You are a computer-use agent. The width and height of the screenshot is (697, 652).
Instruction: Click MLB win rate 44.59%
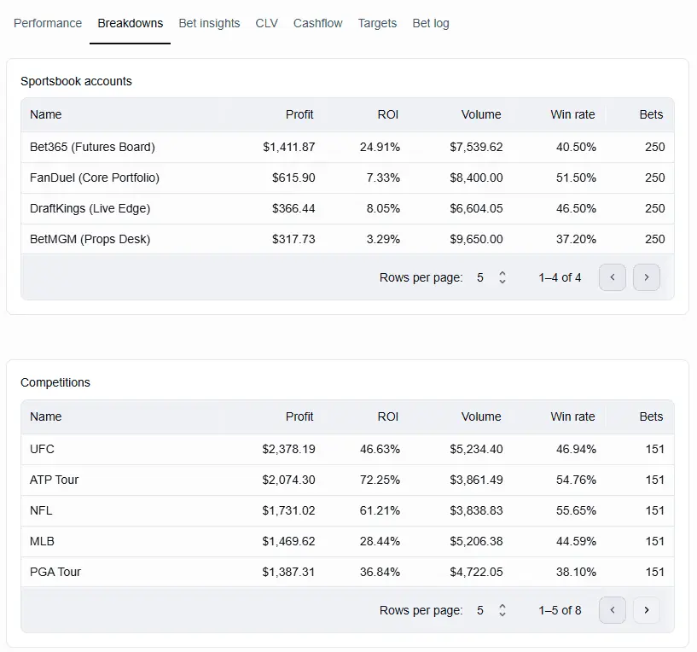click(576, 541)
